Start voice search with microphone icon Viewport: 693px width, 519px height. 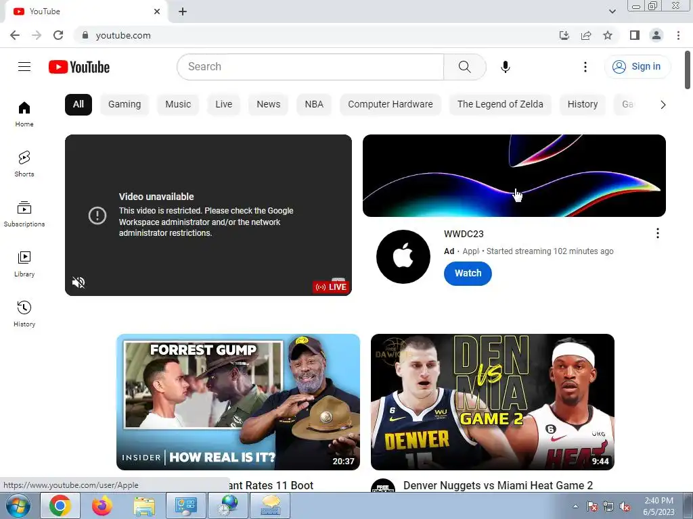505,67
